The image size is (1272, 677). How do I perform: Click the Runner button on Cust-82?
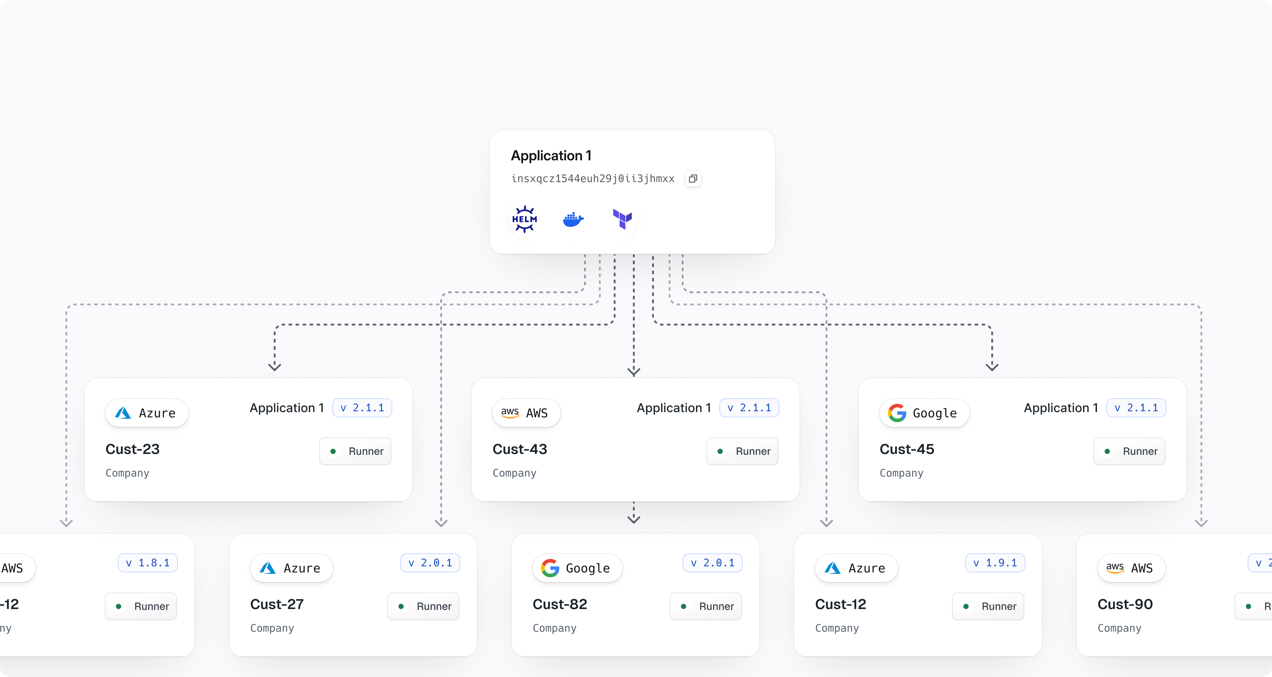tap(706, 606)
